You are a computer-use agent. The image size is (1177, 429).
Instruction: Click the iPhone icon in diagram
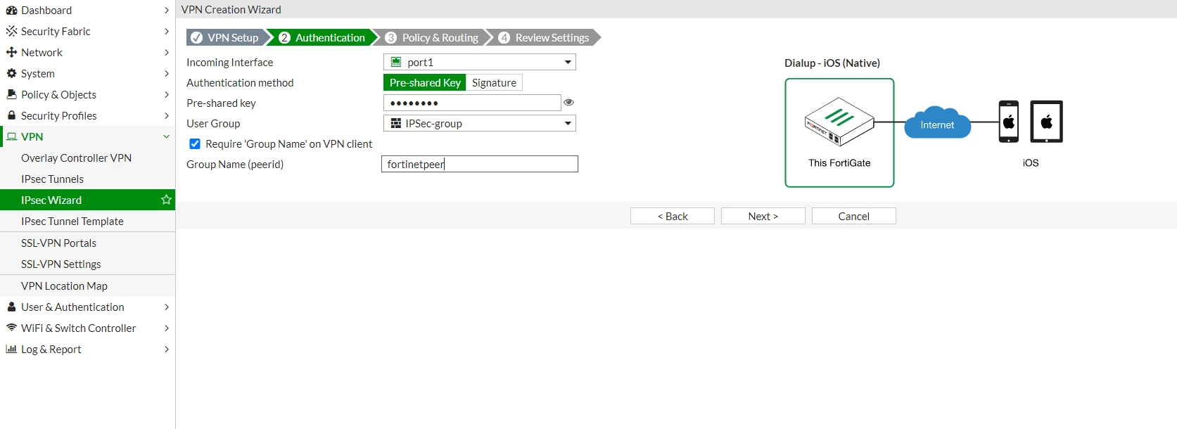pos(1009,122)
